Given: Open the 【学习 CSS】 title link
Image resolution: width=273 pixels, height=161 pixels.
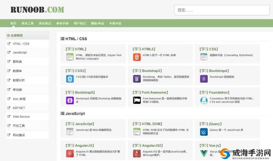Looking at the screenshot, I should [208, 49].
